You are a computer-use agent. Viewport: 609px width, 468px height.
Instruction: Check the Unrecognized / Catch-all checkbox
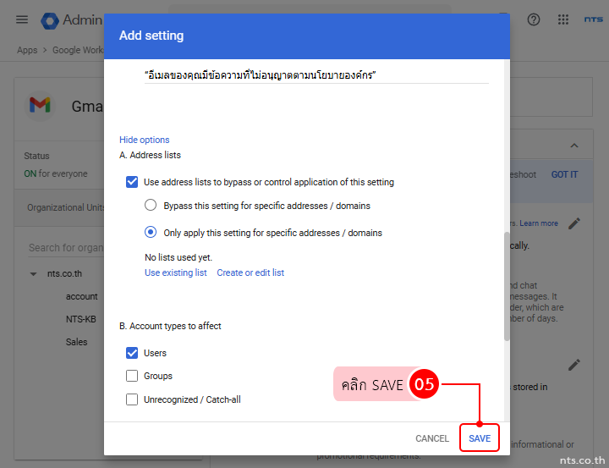click(x=132, y=399)
